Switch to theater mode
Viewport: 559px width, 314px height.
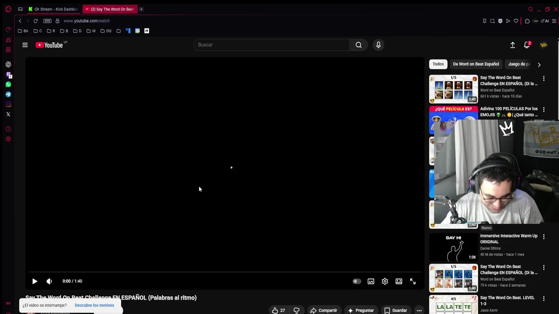pyautogui.click(x=399, y=281)
